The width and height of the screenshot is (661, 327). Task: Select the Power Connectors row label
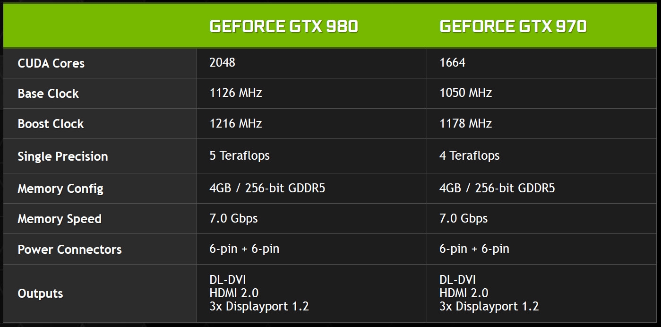(69, 250)
